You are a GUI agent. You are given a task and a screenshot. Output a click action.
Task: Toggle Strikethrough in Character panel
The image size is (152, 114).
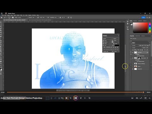click(117, 47)
